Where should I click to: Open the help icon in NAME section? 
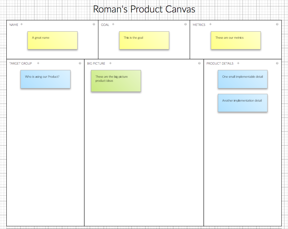[94, 24]
